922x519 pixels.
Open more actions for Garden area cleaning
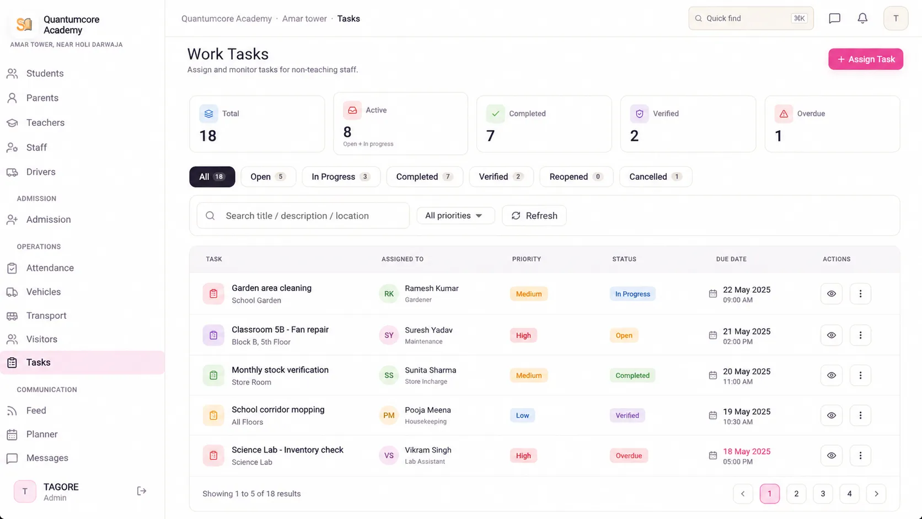click(x=860, y=294)
